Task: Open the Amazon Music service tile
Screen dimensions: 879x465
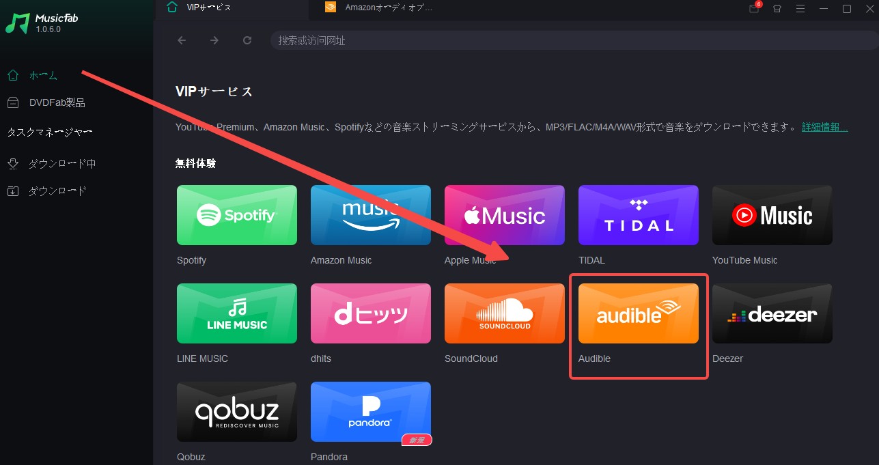Action: pos(370,215)
